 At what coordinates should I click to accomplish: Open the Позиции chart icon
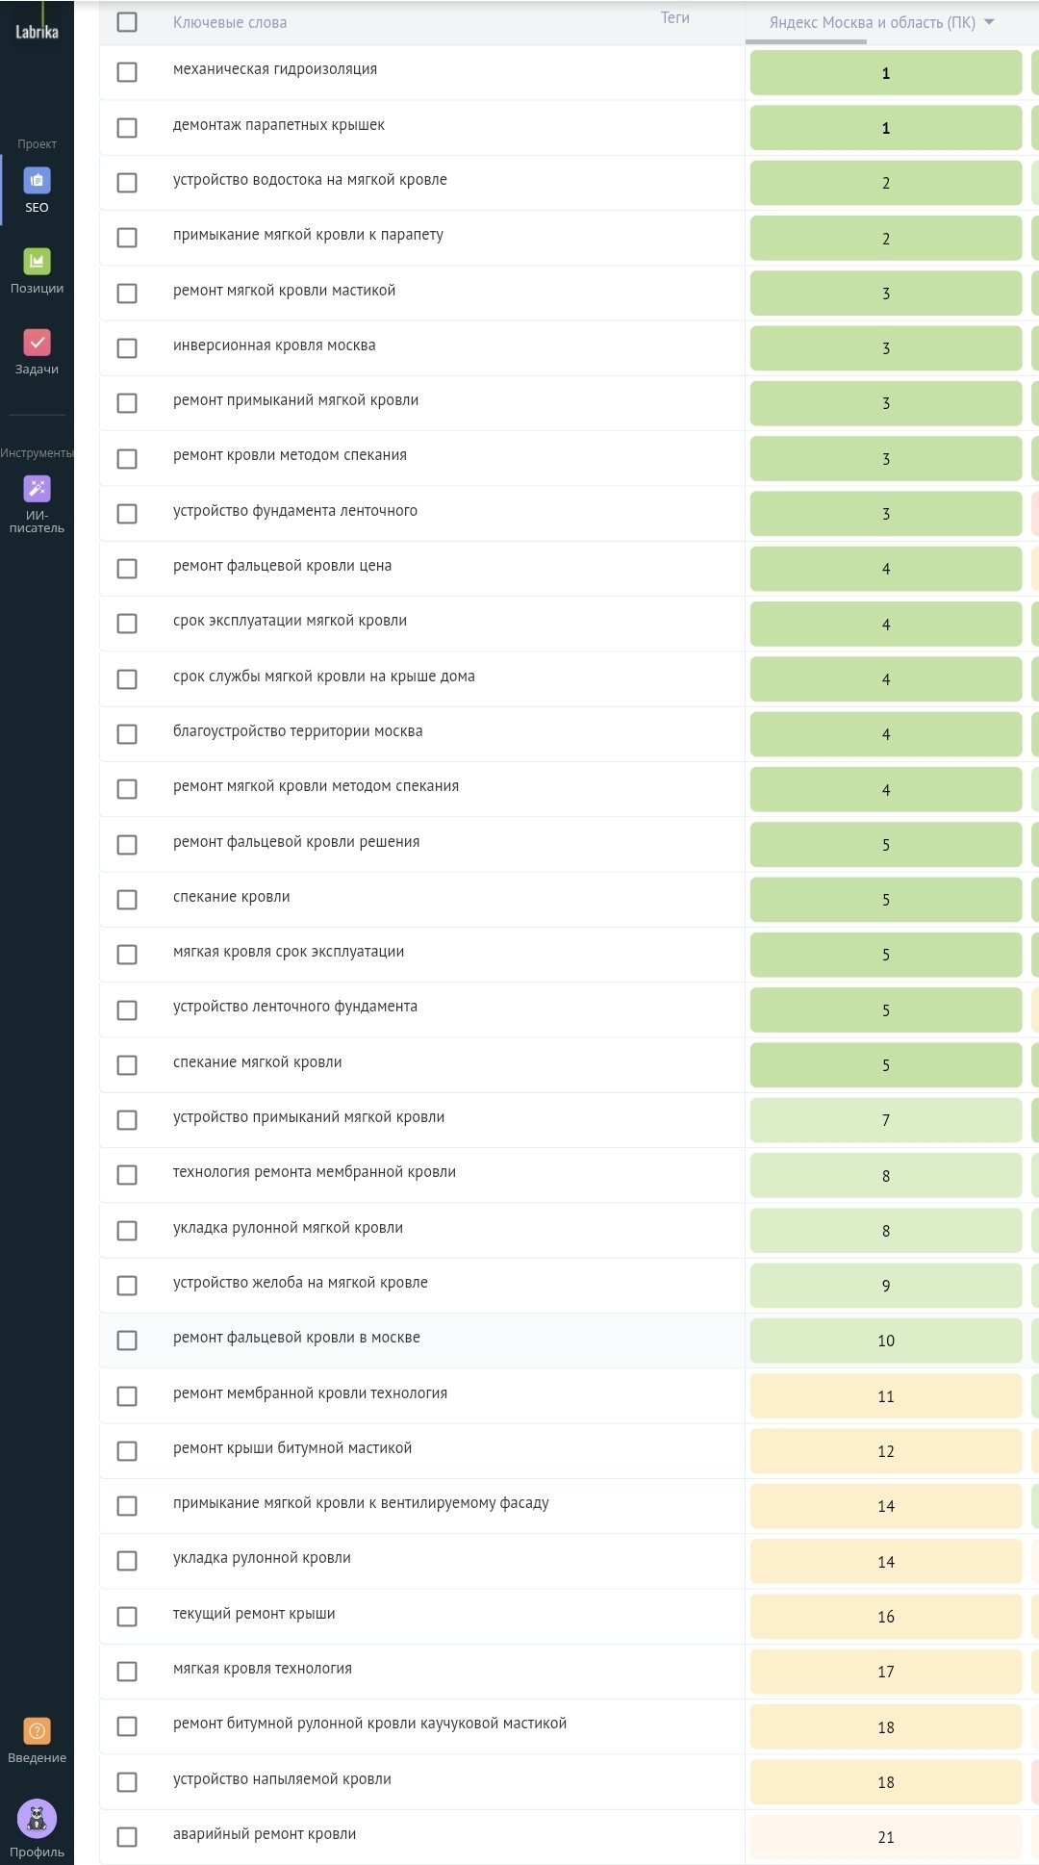[37, 262]
